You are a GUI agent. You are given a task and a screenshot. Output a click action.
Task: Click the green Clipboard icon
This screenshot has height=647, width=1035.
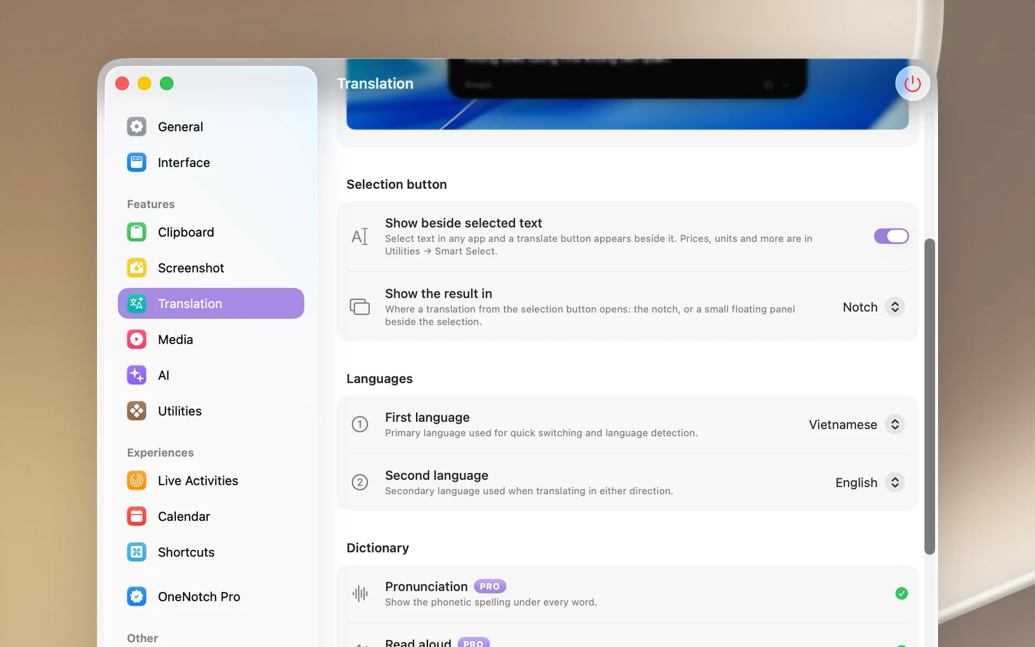click(x=136, y=232)
